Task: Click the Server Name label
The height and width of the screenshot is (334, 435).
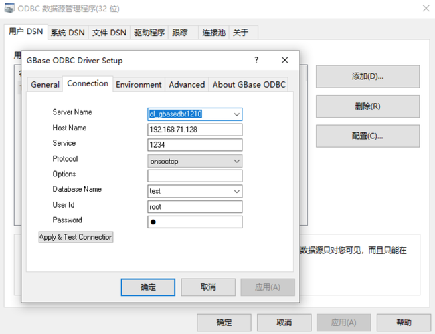Action: (72, 112)
